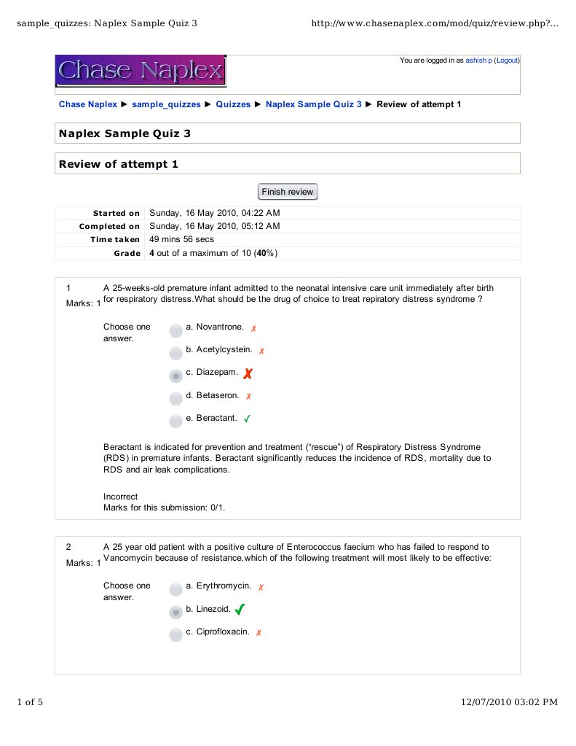Click the red X next to Erythromycin
576x746 pixels.
[261, 587]
